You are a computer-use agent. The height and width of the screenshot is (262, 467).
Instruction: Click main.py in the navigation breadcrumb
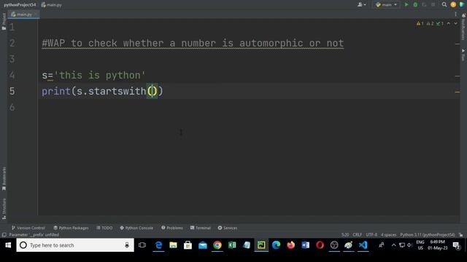coord(52,5)
